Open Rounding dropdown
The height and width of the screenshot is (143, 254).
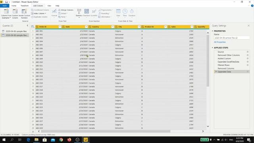pos(104,14)
